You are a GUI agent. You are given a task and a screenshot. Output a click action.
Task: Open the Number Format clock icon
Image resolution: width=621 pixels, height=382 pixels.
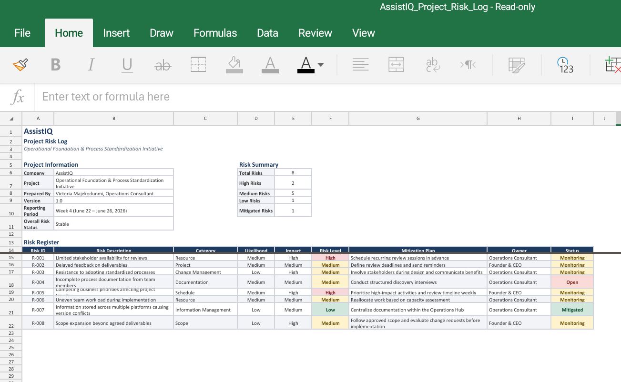tap(565, 65)
